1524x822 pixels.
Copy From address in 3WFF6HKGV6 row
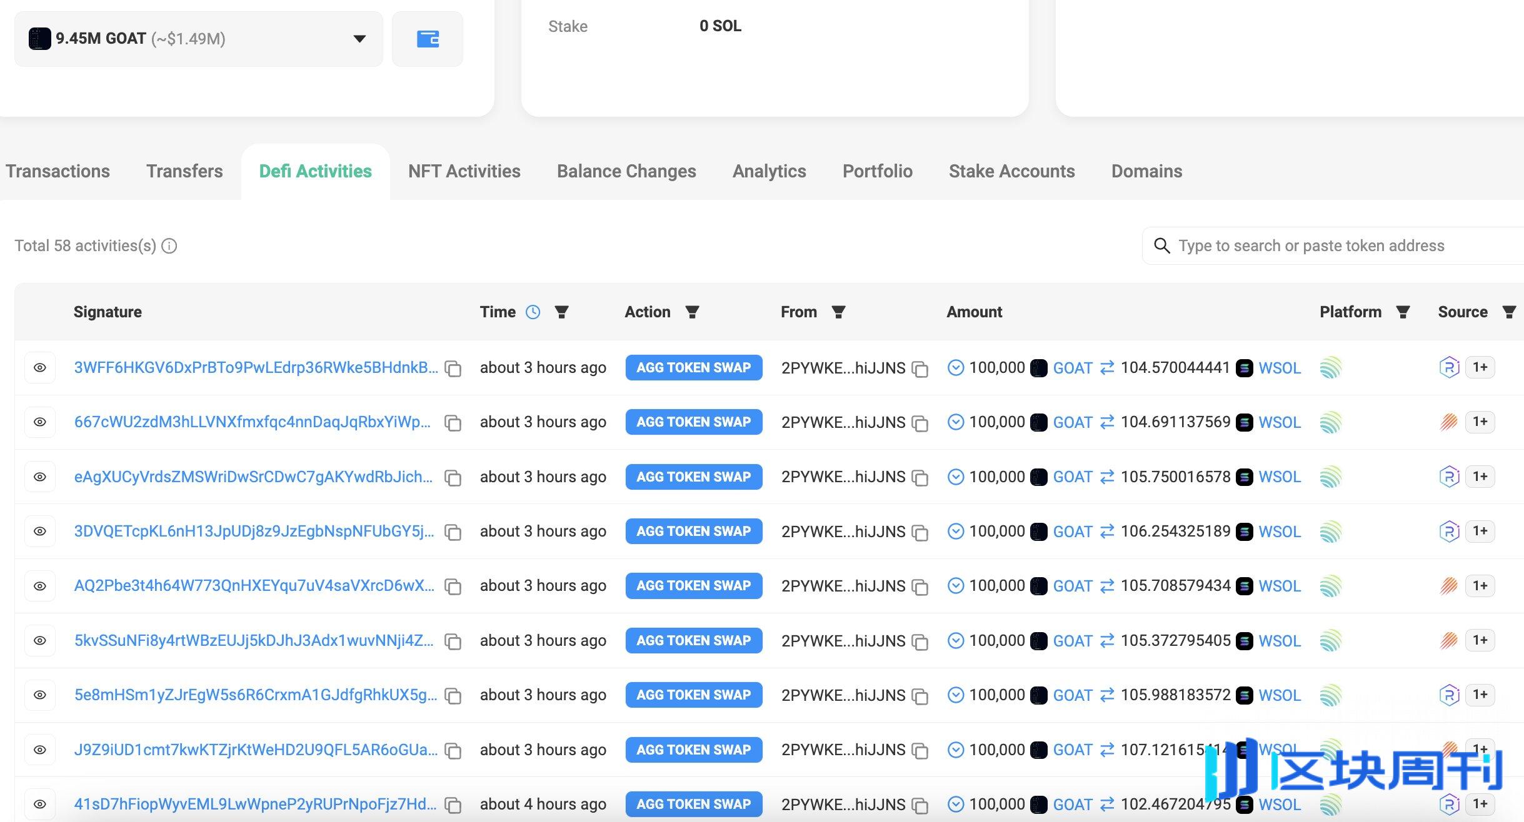[x=920, y=369]
